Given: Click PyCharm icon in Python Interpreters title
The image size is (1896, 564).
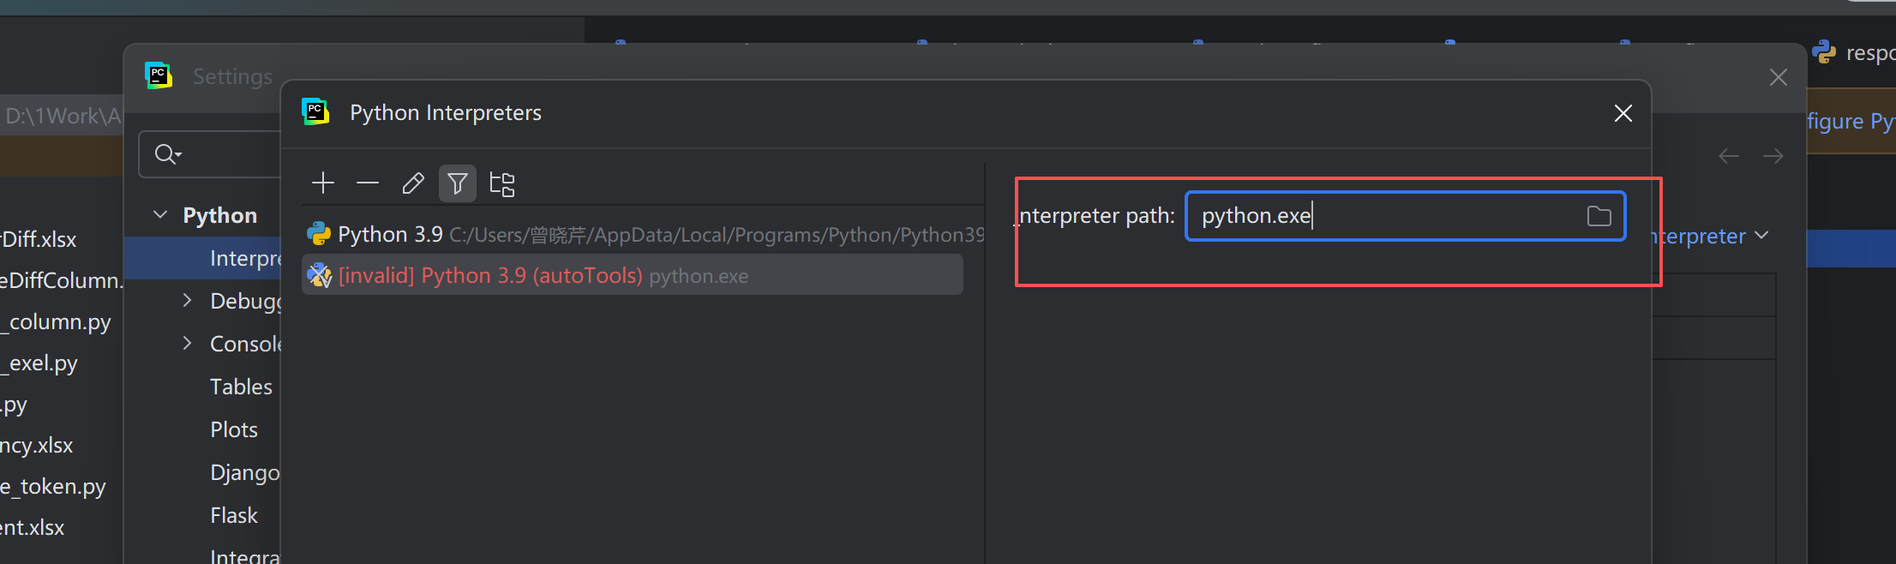Looking at the screenshot, I should (315, 111).
